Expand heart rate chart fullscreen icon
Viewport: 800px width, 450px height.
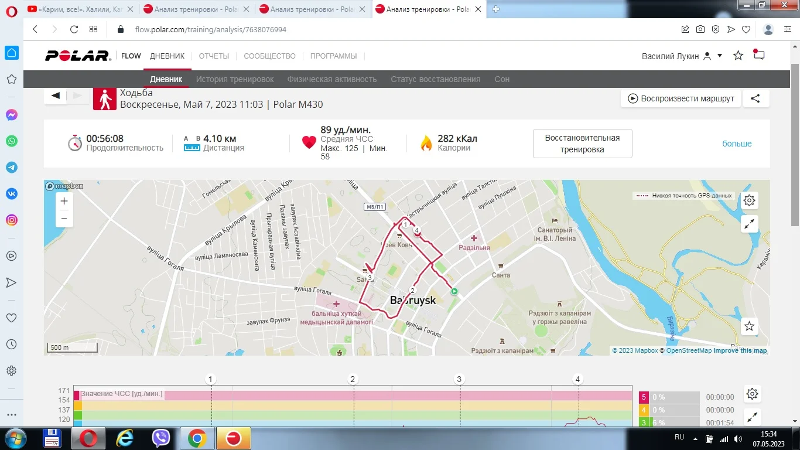pyautogui.click(x=753, y=417)
